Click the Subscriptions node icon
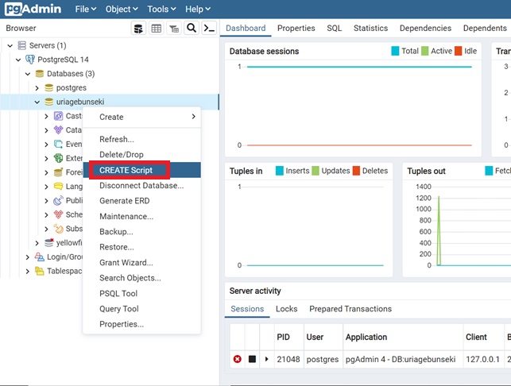This screenshot has width=511, height=386. click(x=58, y=229)
